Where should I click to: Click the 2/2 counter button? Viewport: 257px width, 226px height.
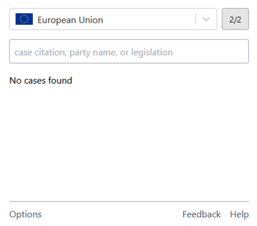(235, 19)
